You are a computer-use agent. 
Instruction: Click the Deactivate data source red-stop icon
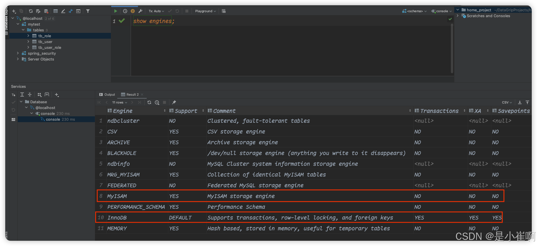[x=46, y=11]
